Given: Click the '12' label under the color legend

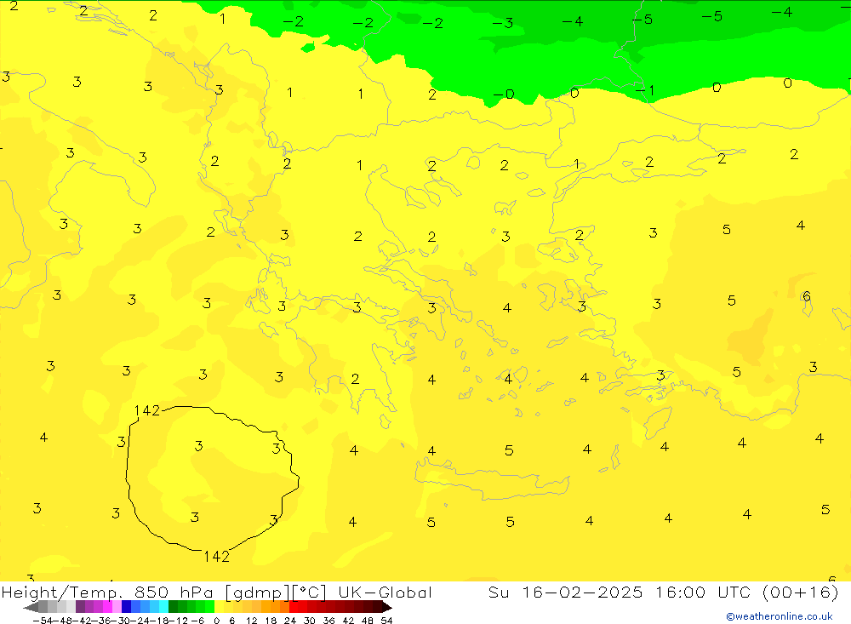Looking at the screenshot, I should [251, 621].
